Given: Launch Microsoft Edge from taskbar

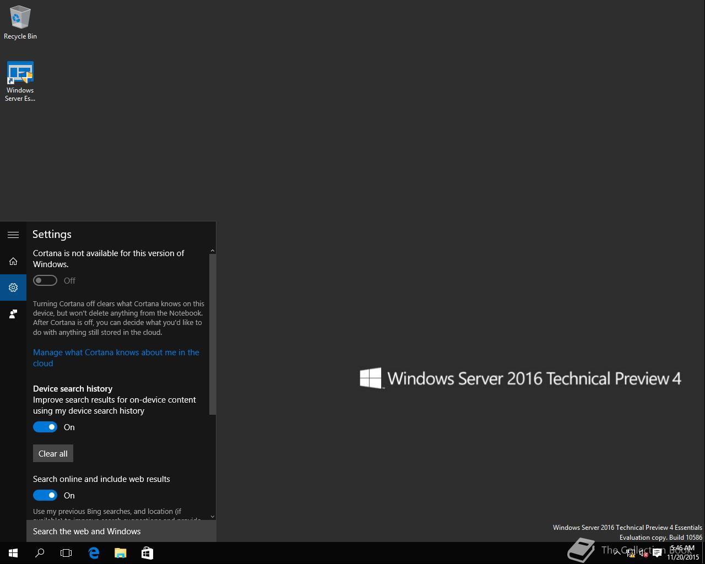Looking at the screenshot, I should point(94,553).
